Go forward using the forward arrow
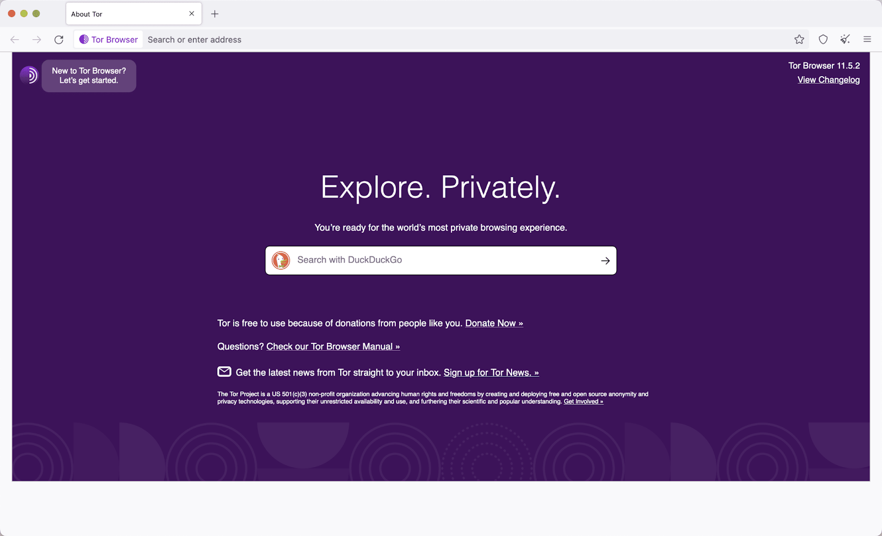The image size is (882, 536). pos(36,40)
